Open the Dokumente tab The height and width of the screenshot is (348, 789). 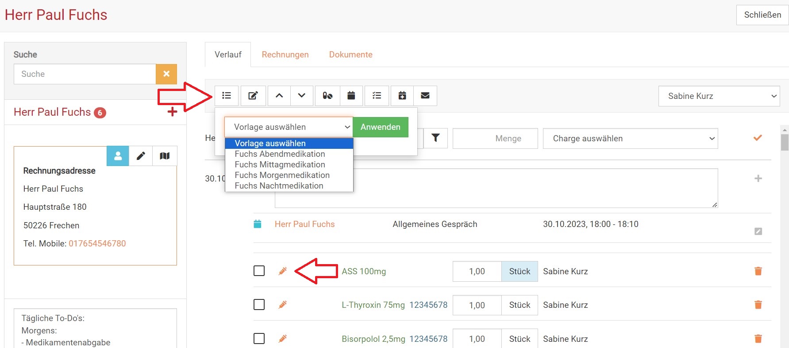(x=350, y=55)
